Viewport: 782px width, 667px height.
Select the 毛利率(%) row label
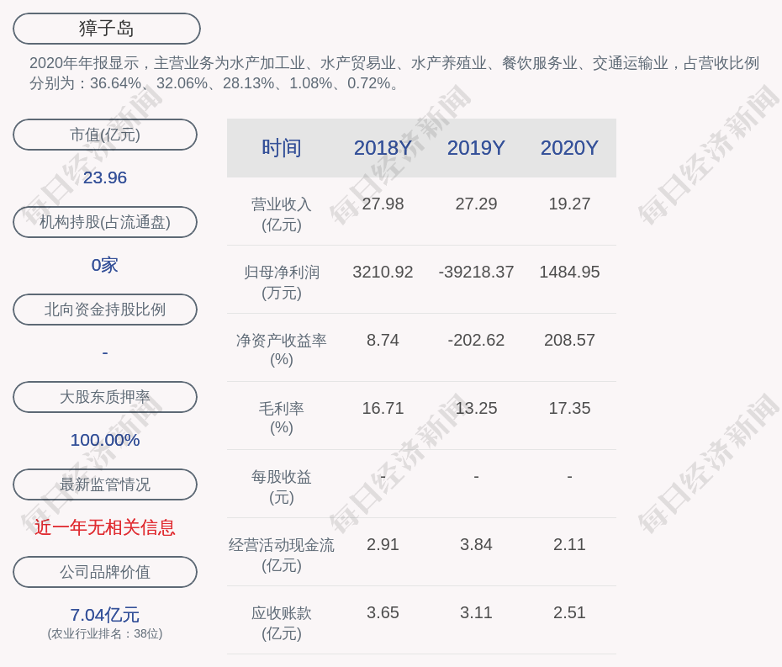click(x=282, y=418)
